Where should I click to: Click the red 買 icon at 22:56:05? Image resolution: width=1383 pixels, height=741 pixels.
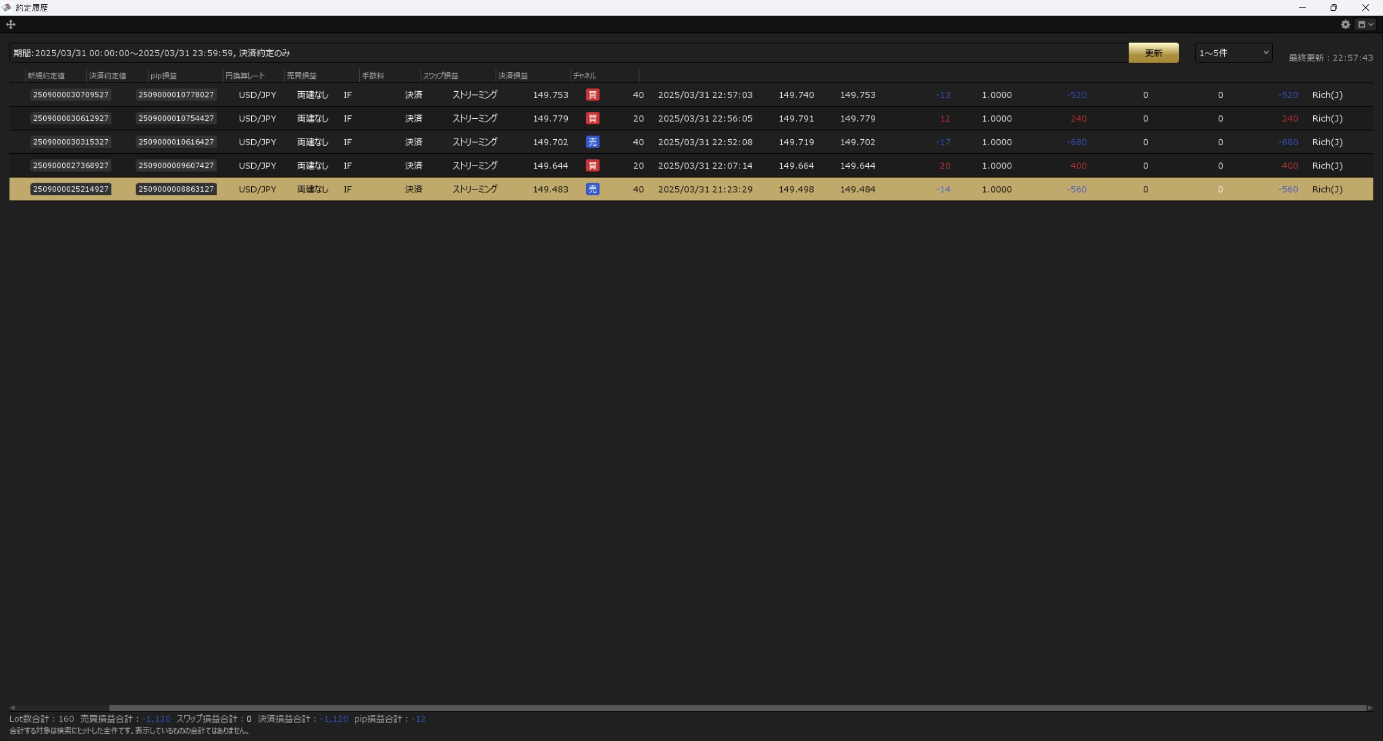click(x=592, y=118)
